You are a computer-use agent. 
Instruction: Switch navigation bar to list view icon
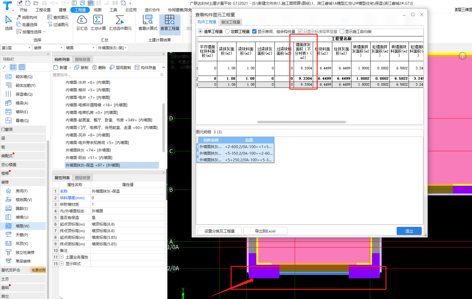tap(13, 67)
